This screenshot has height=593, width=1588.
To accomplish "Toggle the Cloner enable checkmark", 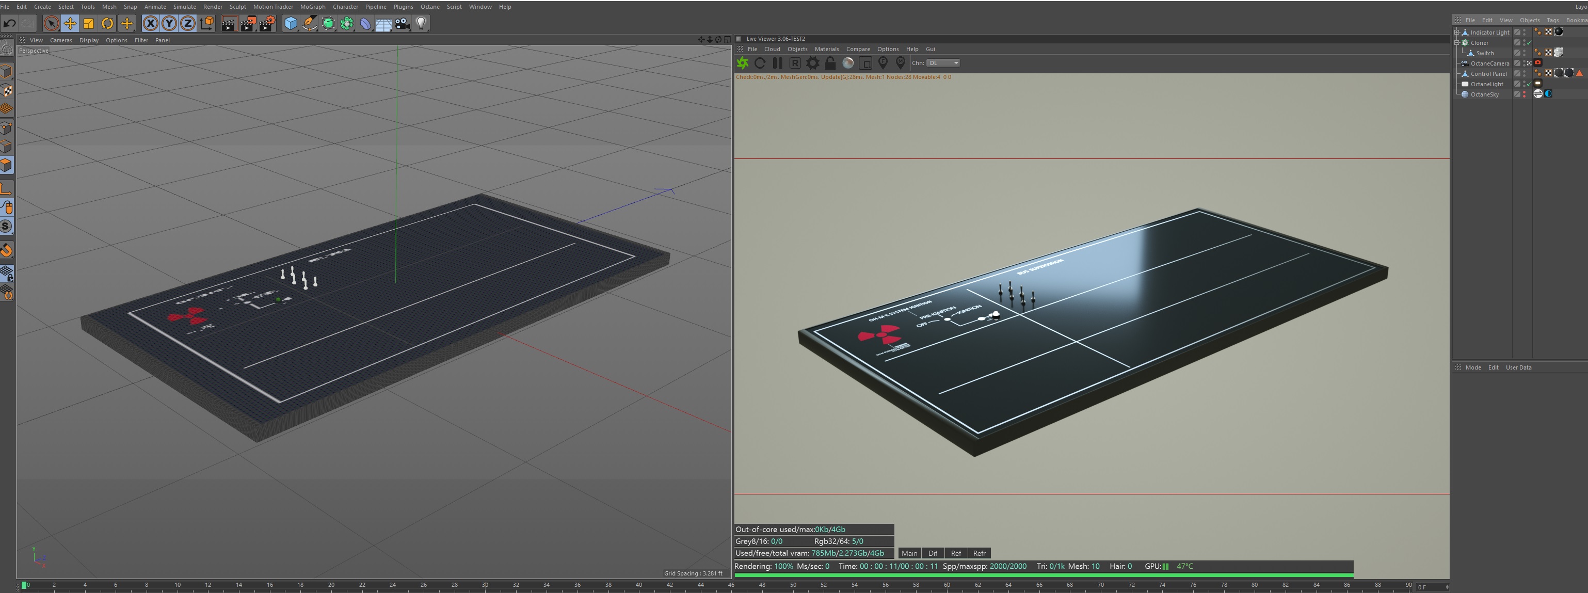I will pos(1529,42).
